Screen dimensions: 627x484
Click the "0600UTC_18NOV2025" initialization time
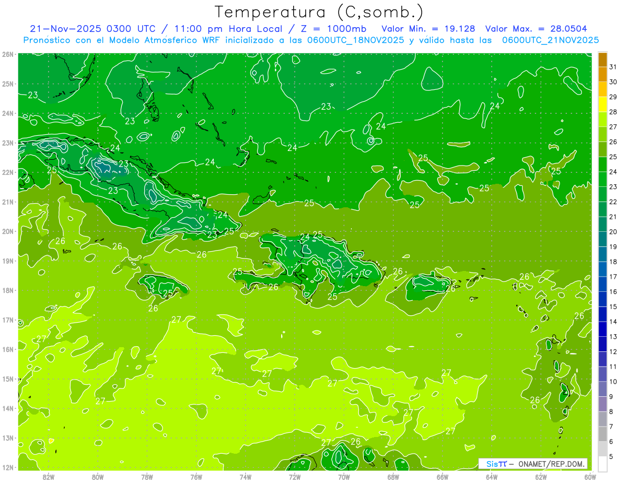(x=356, y=40)
